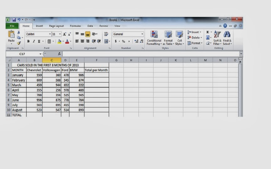Screen dimensions: 271x169
Task: Toggle Italic formatting
Action: click(34, 41)
